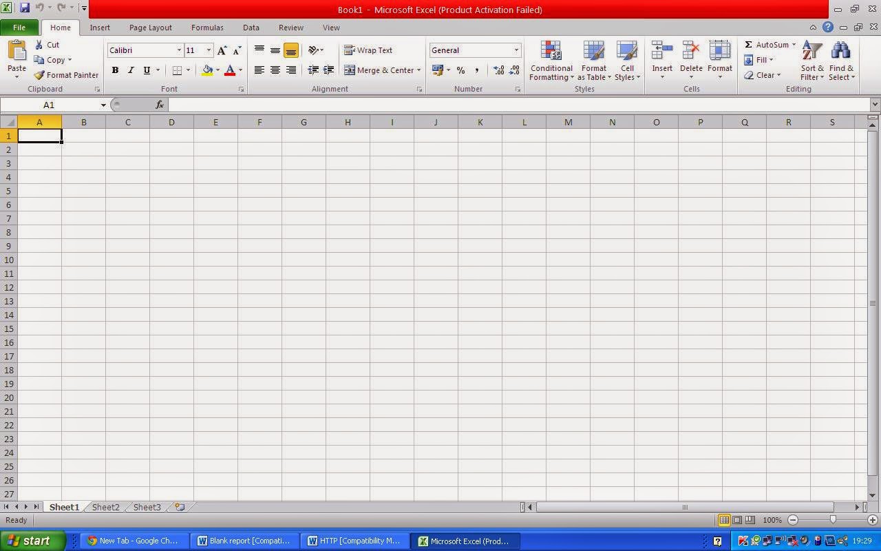Click the AutoSum icon

click(750, 44)
